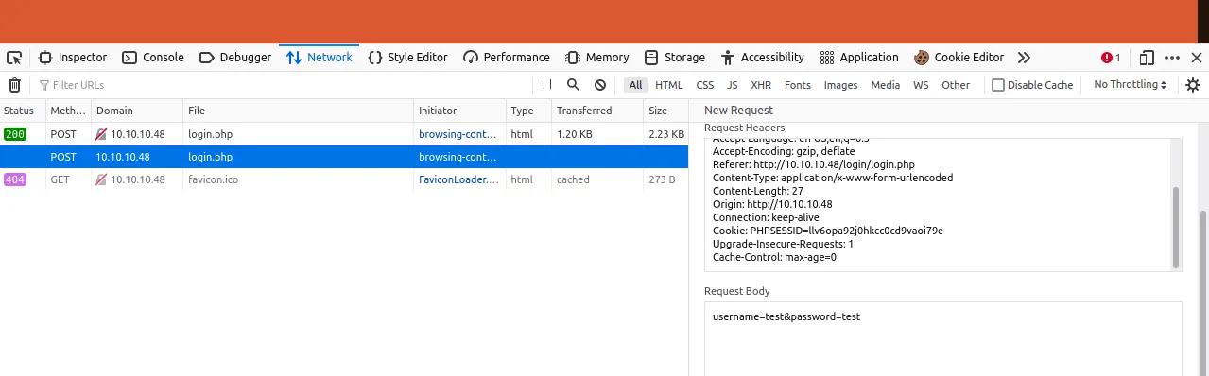Filter requests by WS
This screenshot has width=1209, height=376.
pos(921,85)
